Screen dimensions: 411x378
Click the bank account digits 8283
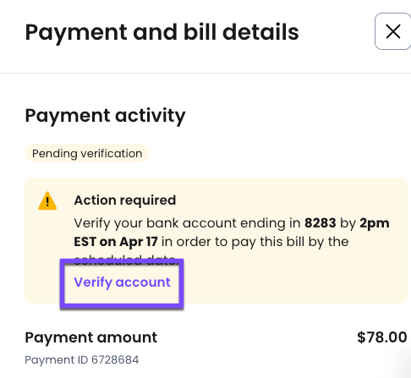coord(321,223)
